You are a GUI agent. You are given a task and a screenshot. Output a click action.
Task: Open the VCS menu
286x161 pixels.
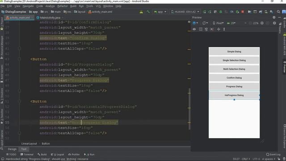click(98, 6)
